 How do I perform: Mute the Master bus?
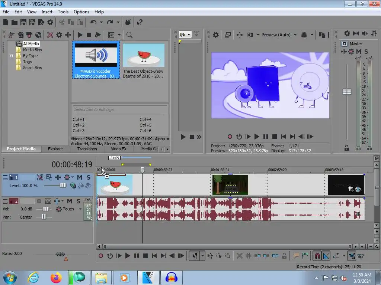(x=358, y=51)
